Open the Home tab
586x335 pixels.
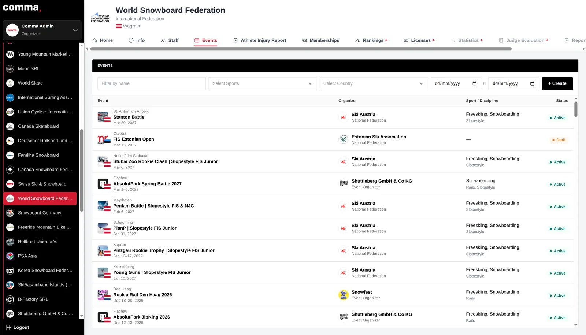pyautogui.click(x=103, y=40)
